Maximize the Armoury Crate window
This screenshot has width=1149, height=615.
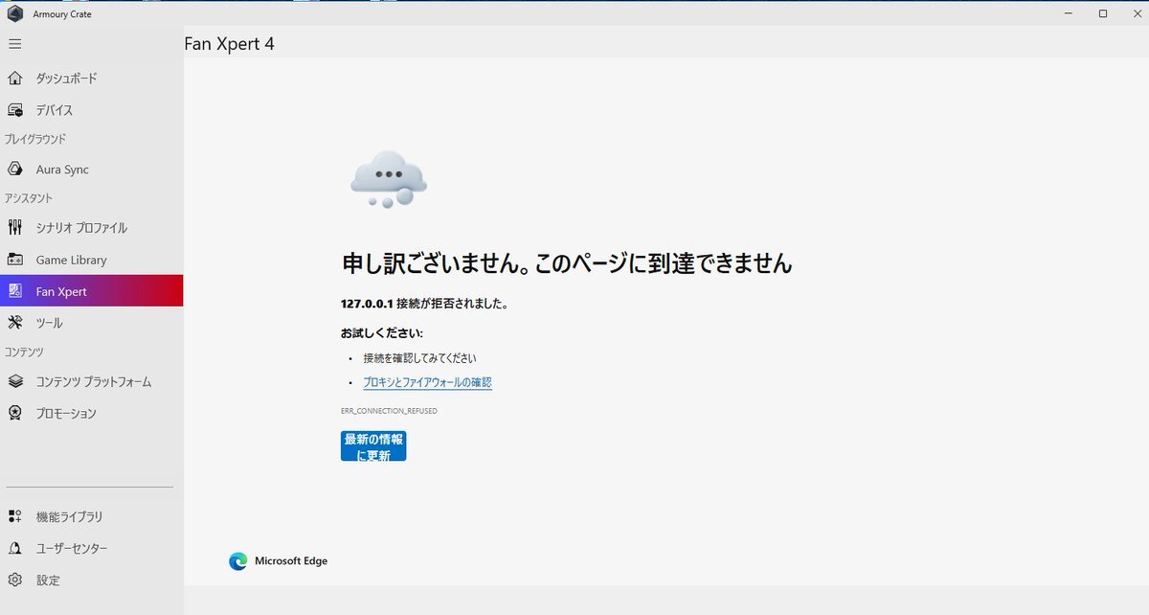coord(1103,13)
